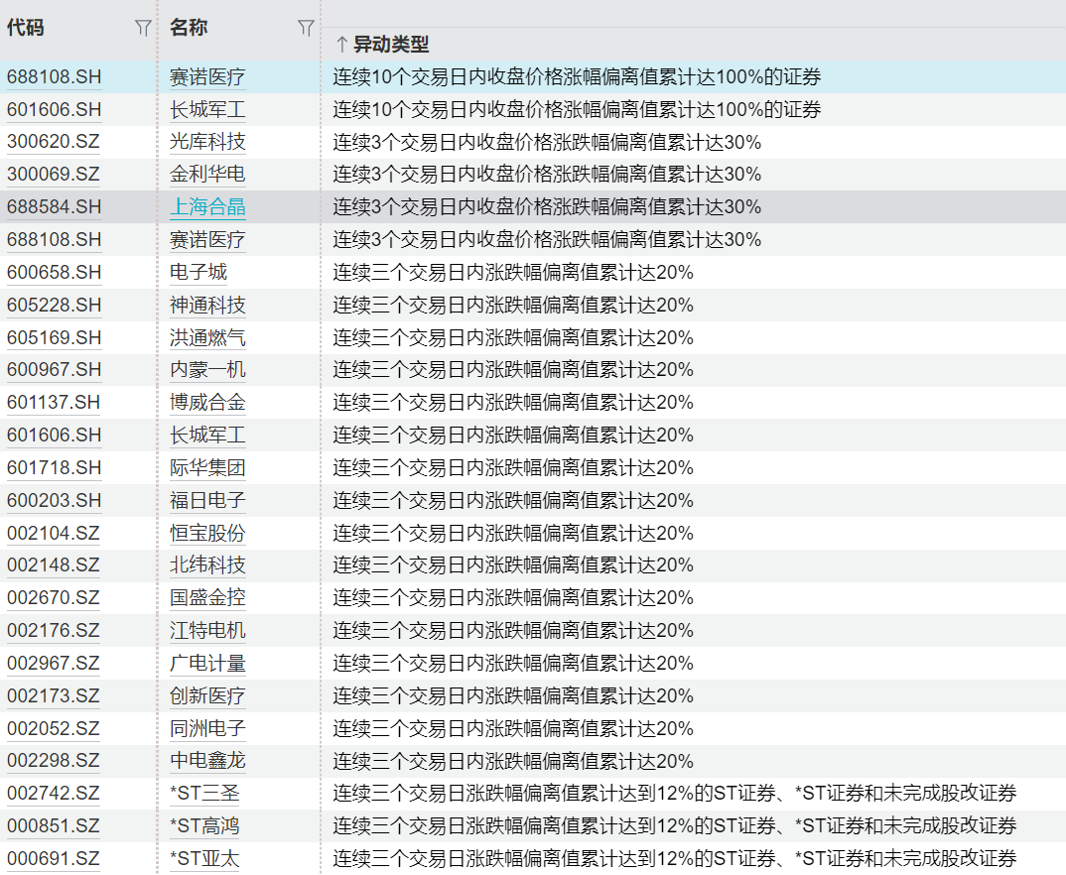Open stock code 002670.SZ

pyautogui.click(x=53, y=598)
